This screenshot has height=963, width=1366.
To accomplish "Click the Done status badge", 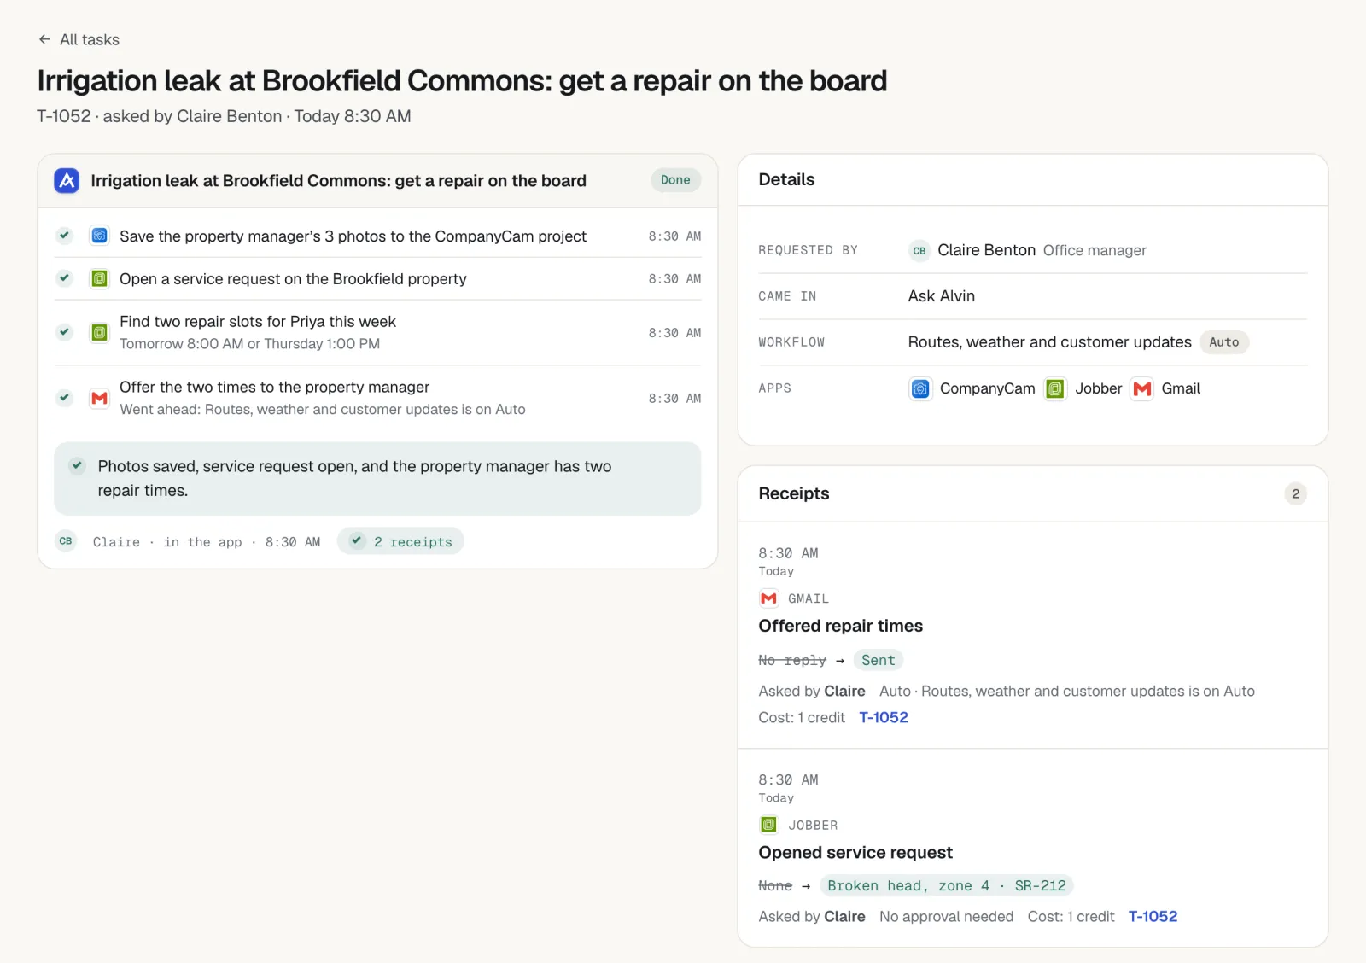I will 675,180.
